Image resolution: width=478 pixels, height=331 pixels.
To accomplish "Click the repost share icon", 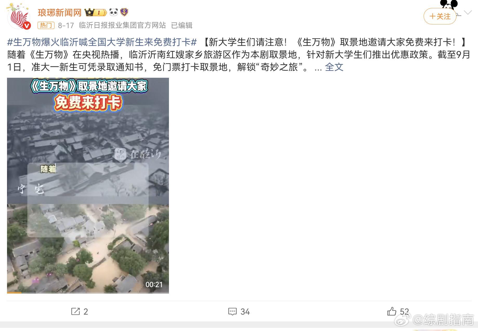I will (x=75, y=311).
